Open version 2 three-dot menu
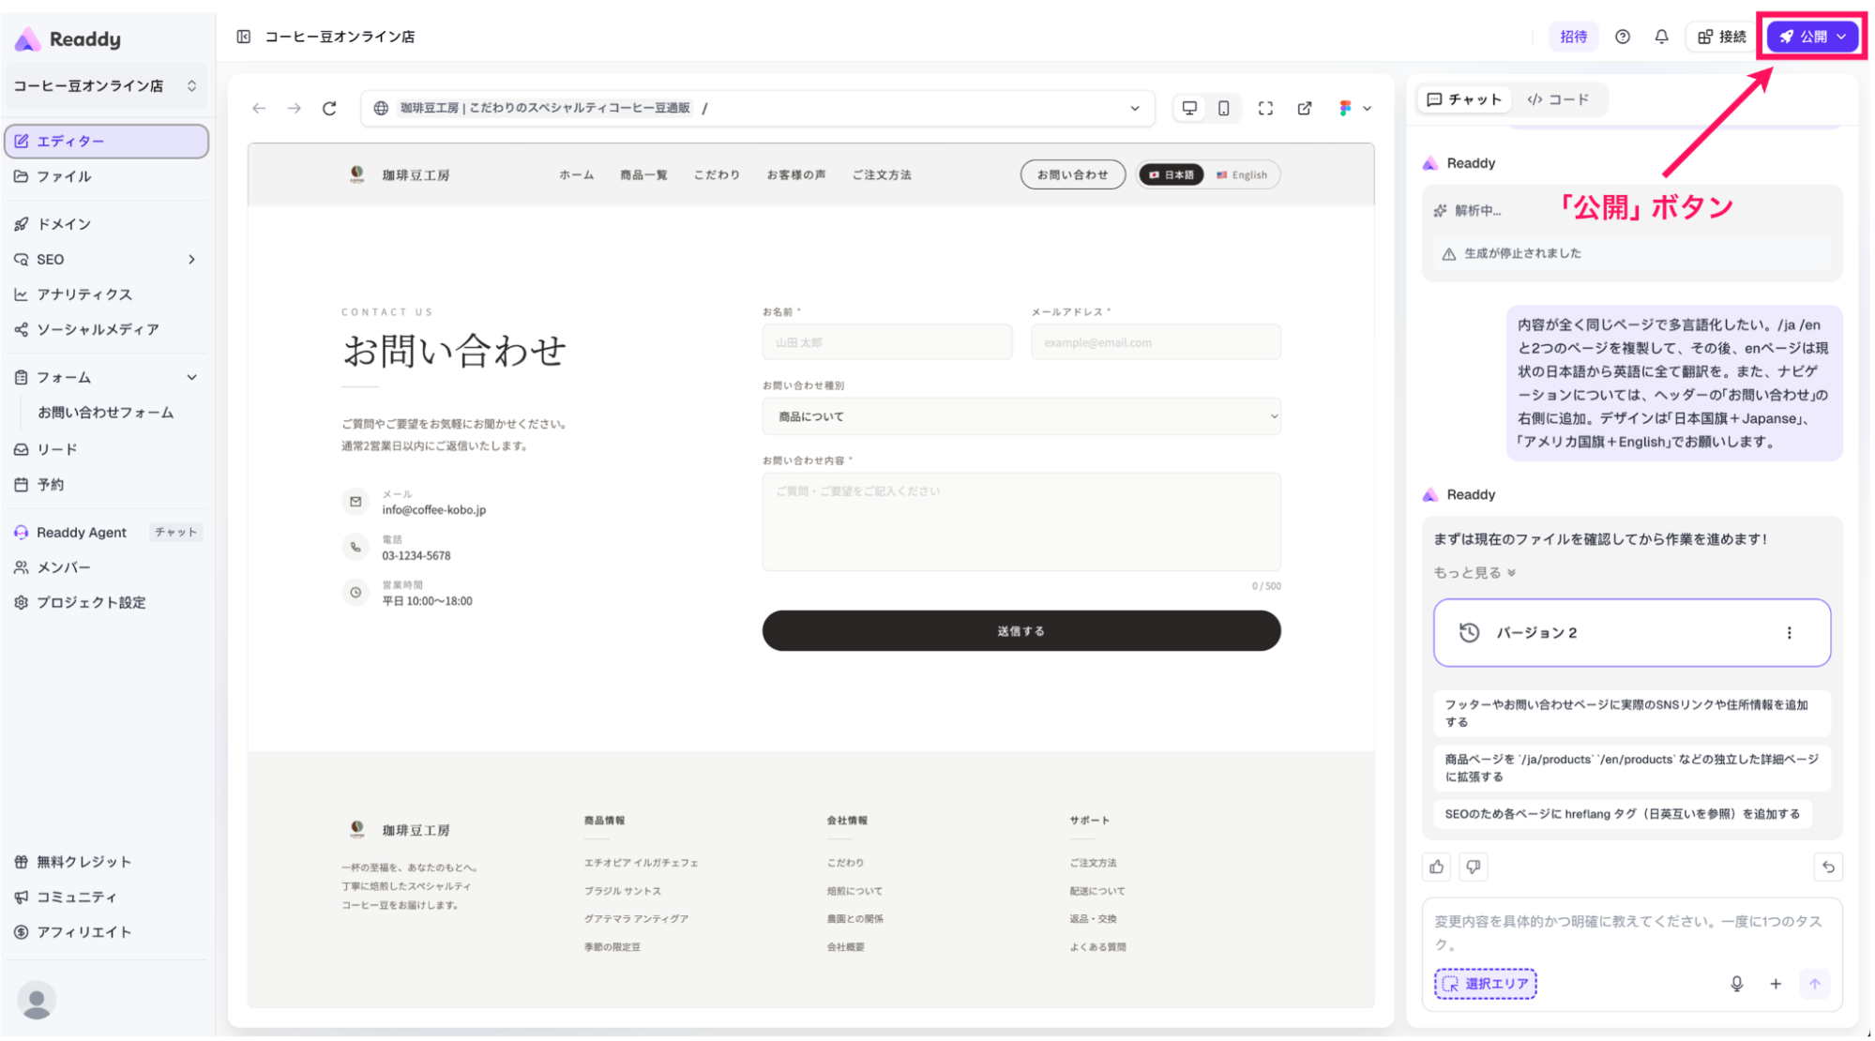 (1789, 633)
